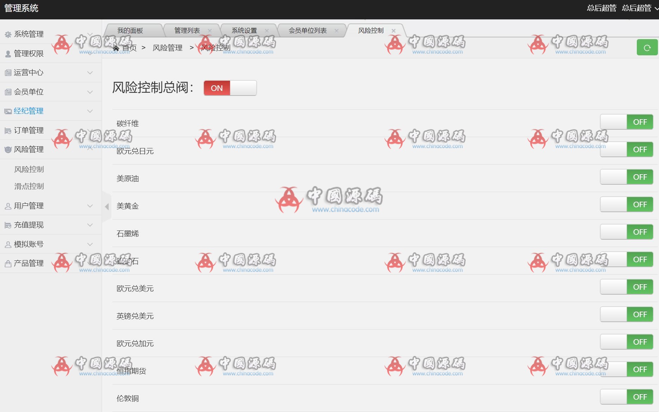The height and width of the screenshot is (412, 659).
Task: Toggle the 铝矿石 switch
Action: (x=627, y=259)
